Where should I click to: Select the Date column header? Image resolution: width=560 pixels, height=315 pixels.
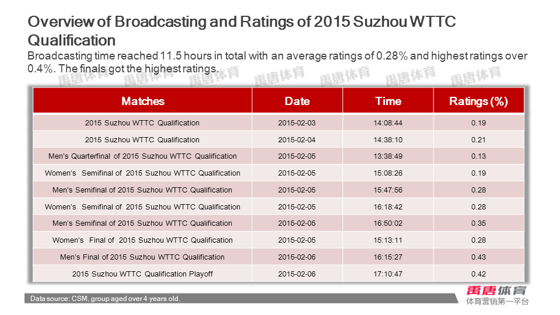[297, 101]
